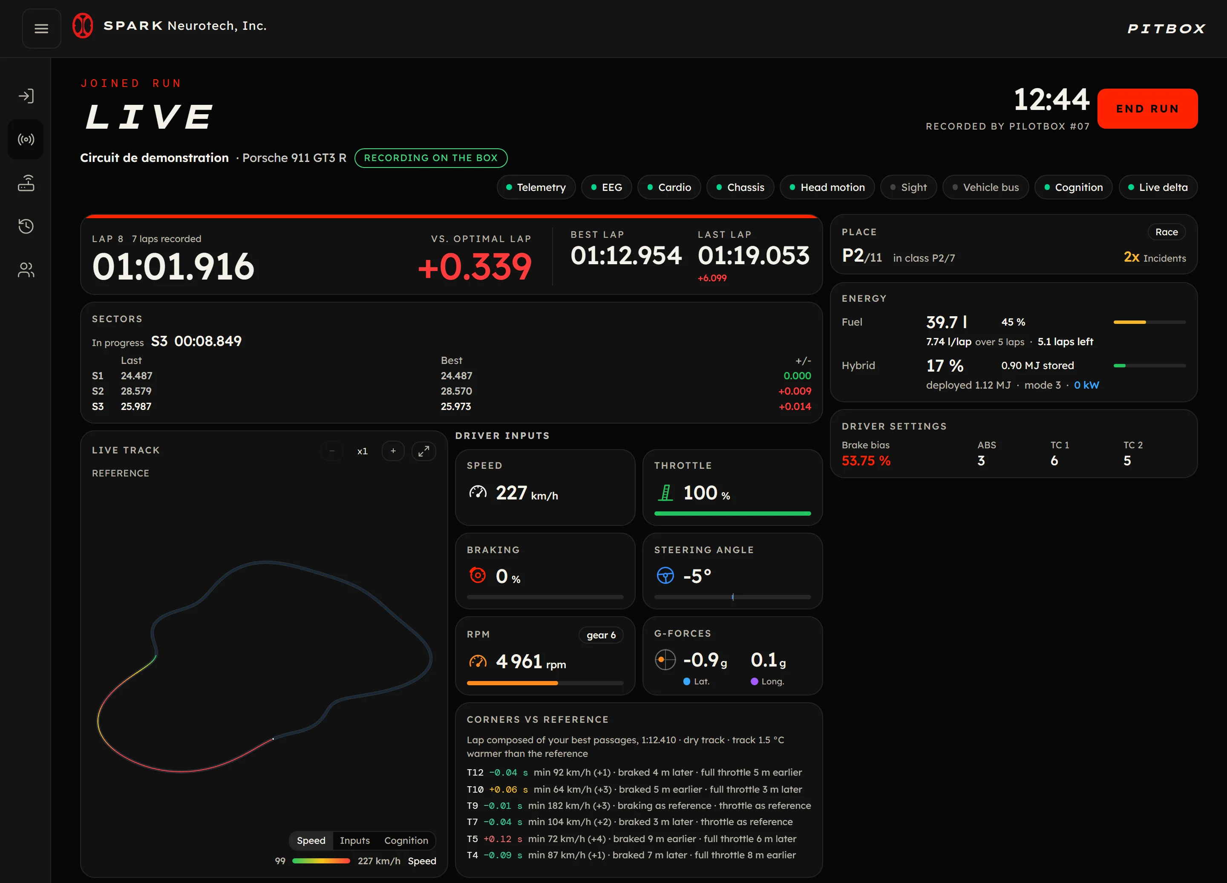Screen dimensions: 1227x883
Task: Stop the session with End Run
Action: pos(1147,109)
